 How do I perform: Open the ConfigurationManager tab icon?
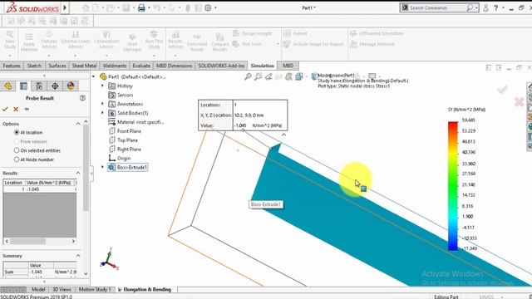39,86
